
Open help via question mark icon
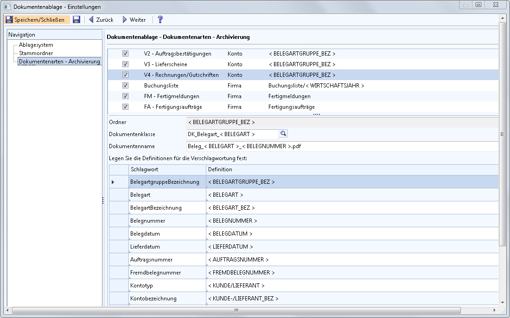[160, 19]
